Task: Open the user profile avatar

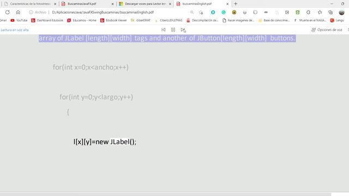Action: [x=341, y=13]
